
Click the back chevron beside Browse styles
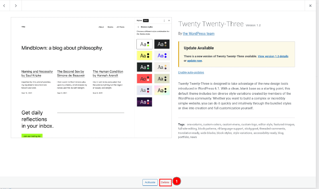tap(138, 27)
